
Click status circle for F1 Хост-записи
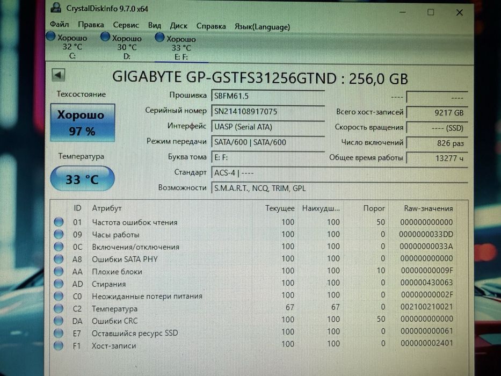59,345
